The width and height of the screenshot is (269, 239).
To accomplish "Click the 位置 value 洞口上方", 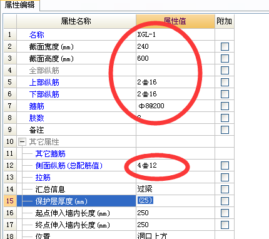I will (175, 235).
